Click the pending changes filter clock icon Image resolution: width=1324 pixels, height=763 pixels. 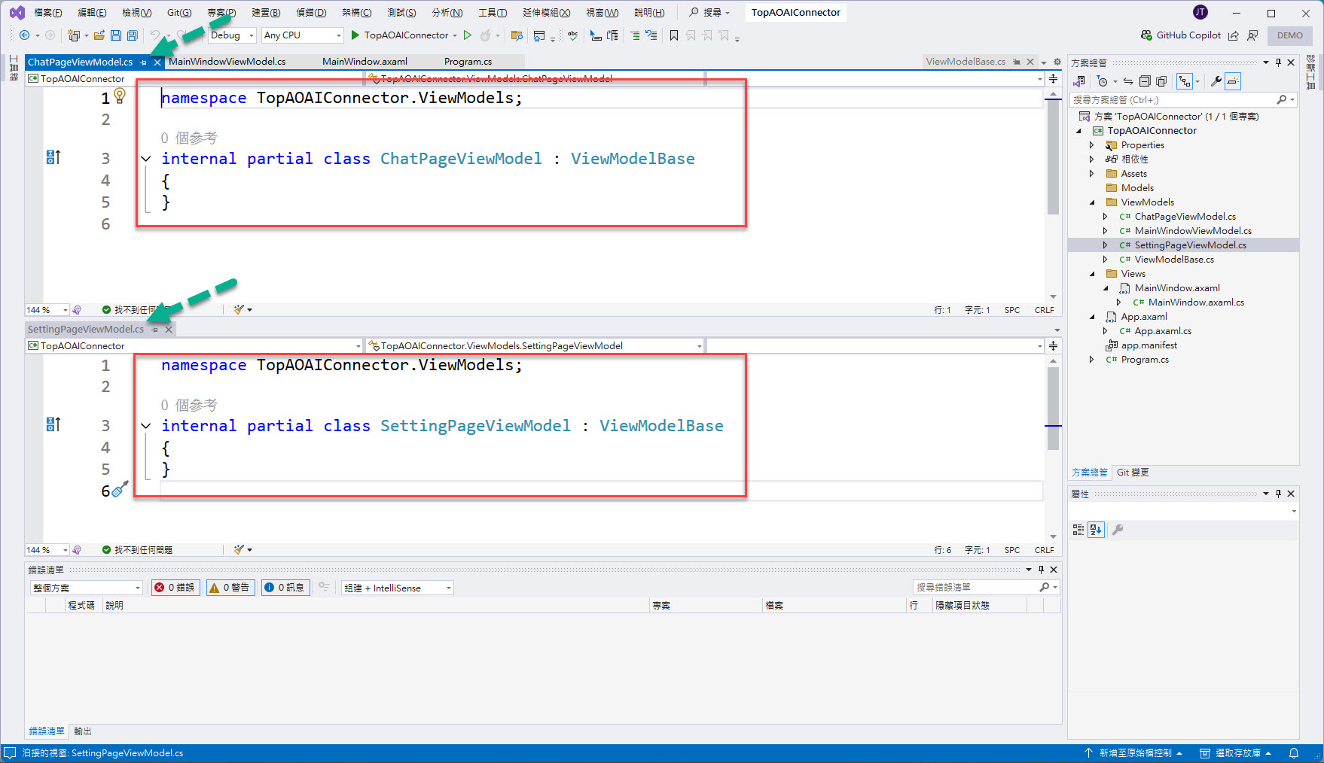[1103, 81]
